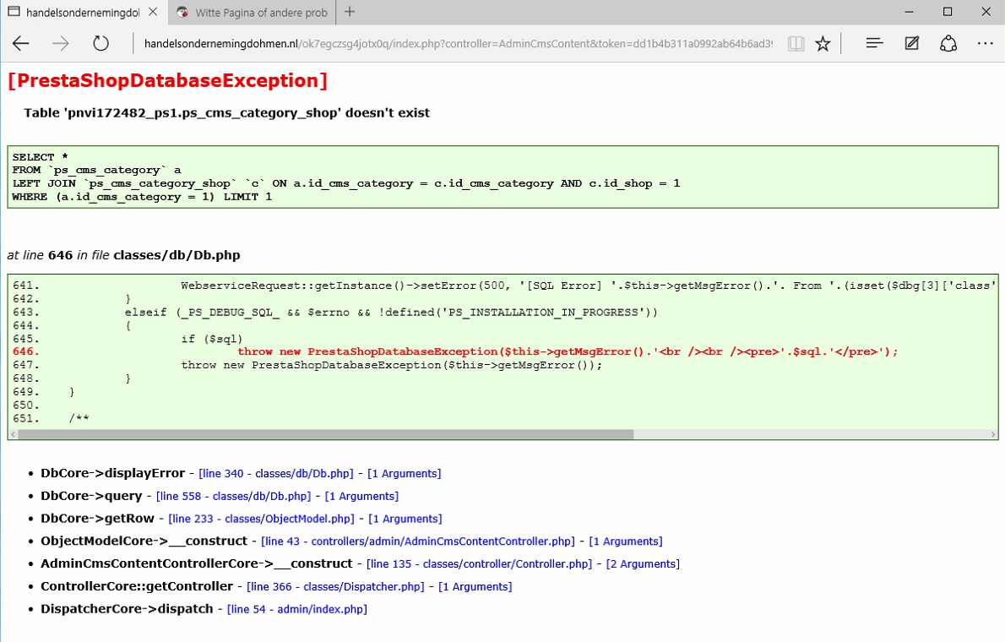Close the browser window

[986, 12]
